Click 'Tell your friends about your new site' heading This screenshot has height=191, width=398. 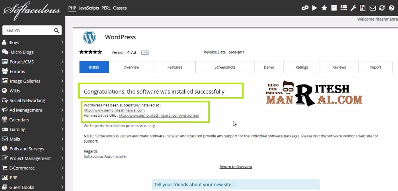pyautogui.click(x=194, y=184)
